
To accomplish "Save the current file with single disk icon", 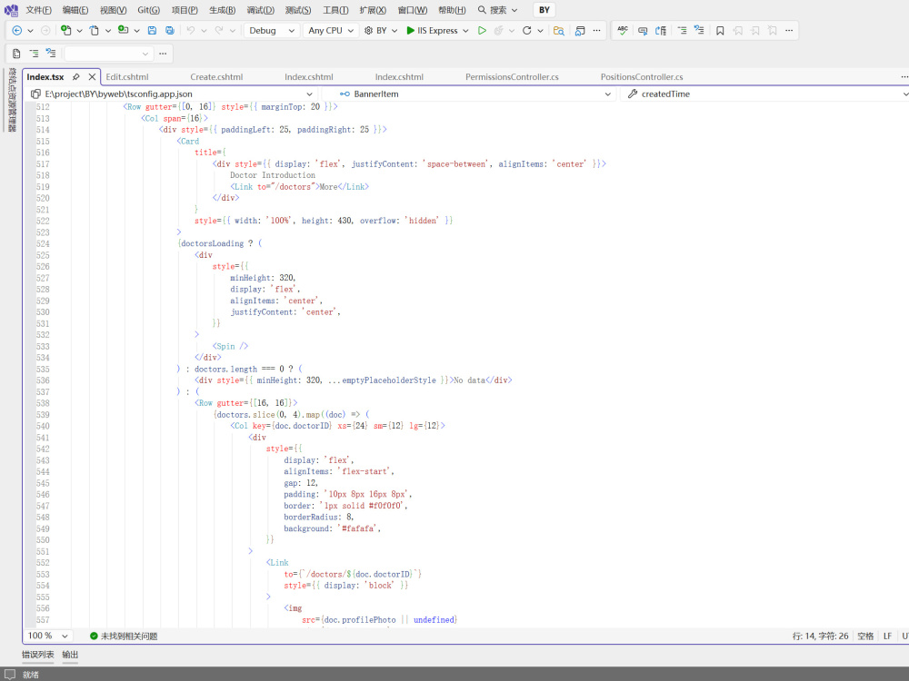I will pyautogui.click(x=152, y=31).
